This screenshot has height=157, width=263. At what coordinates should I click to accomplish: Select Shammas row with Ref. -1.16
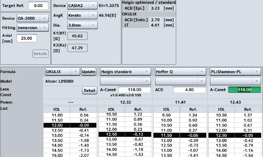tap(235, 150)
